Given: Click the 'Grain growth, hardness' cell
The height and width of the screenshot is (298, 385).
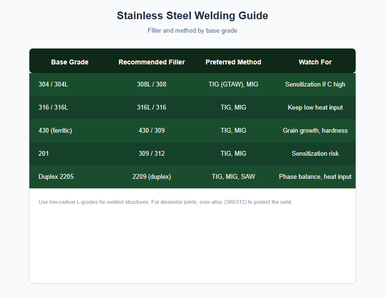Looking at the screenshot, I should (315, 130).
